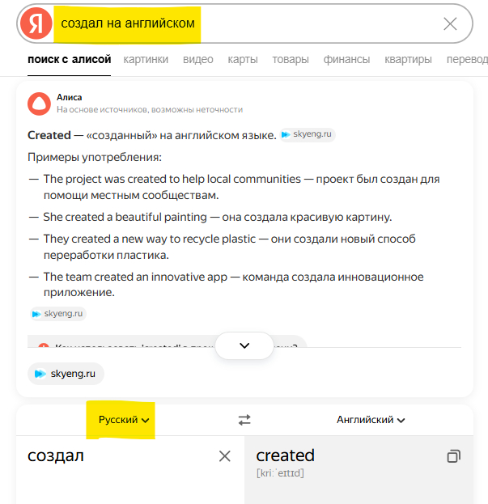
Task: Clear the search query with X icon
Action: (450, 23)
